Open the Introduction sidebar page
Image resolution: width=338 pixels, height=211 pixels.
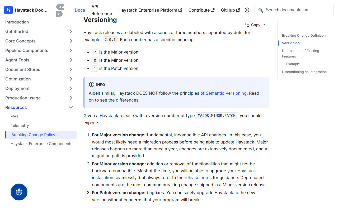[17, 22]
